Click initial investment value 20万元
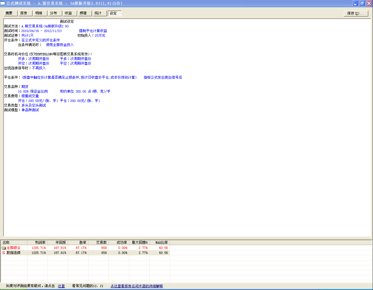 [x=100, y=36]
